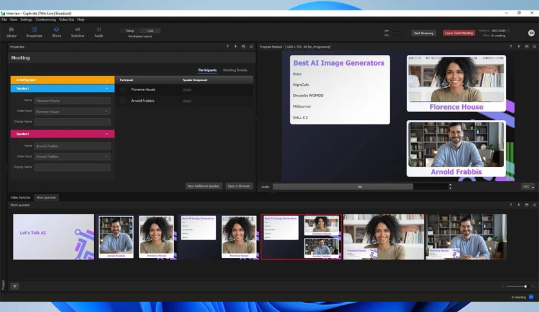Open help for the Properties panel
Screen dimensions: 539x312
coord(227,46)
